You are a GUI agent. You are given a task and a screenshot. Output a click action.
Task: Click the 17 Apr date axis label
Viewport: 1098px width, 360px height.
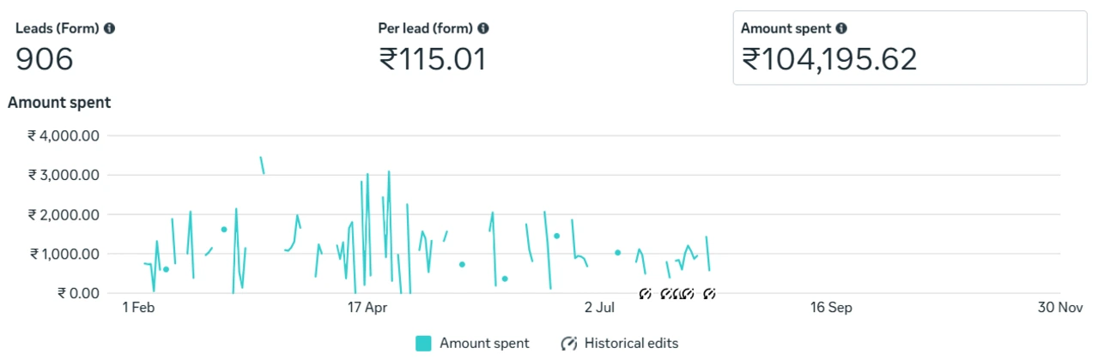coord(368,308)
